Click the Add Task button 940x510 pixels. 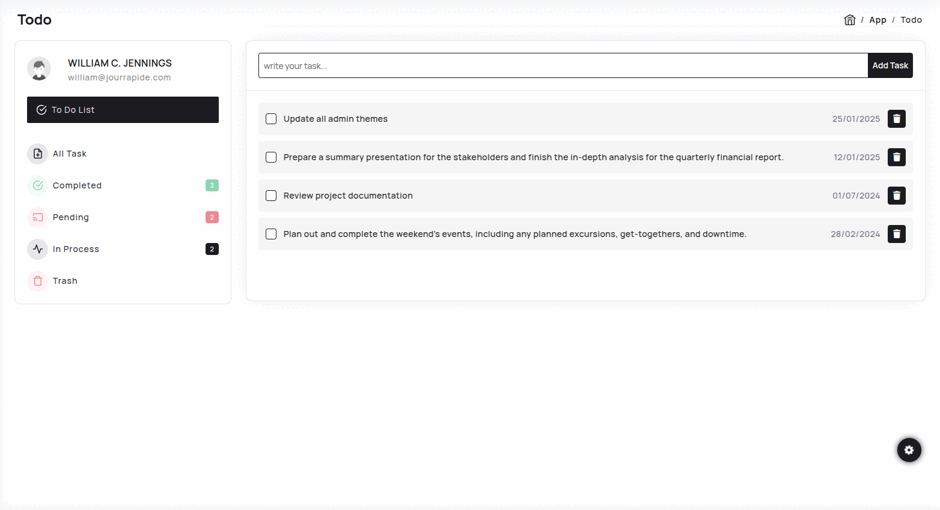890,65
